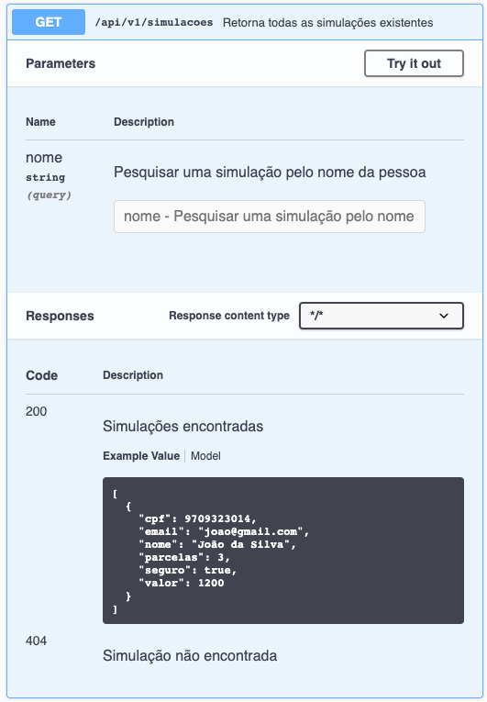
Task: Click the Parameters section heading
Action: pyautogui.click(x=61, y=63)
